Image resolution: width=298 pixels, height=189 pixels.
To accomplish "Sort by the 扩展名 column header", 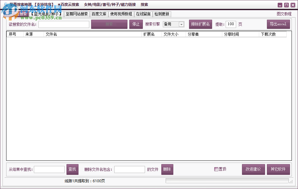I will pyautogui.click(x=152, y=34).
